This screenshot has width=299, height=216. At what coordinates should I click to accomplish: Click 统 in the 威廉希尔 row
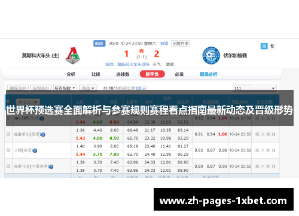point(257,134)
